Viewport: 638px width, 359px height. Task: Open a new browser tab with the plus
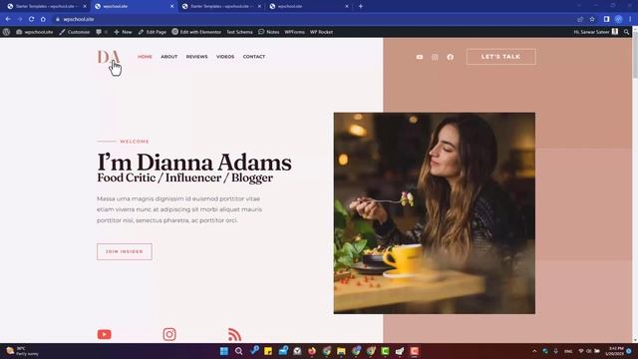pyautogui.click(x=361, y=6)
